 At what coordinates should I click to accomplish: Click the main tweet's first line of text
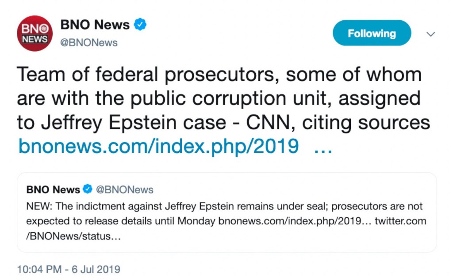pos(219,75)
